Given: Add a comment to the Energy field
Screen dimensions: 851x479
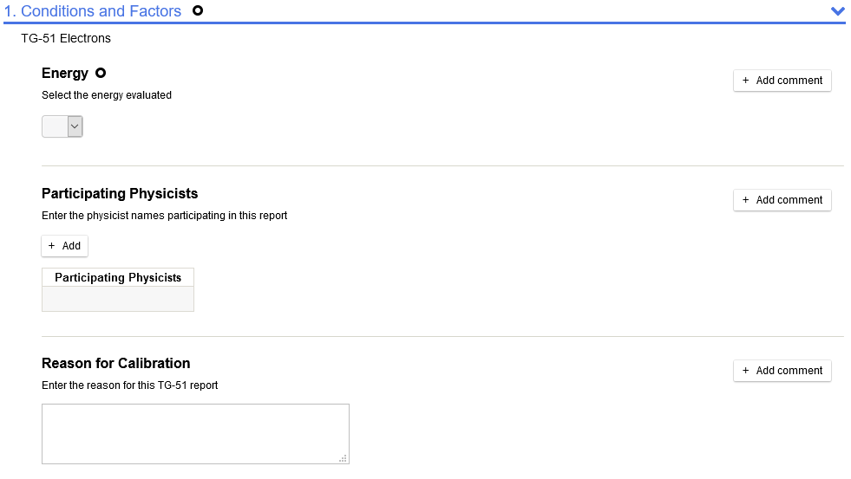Looking at the screenshot, I should 782,81.
